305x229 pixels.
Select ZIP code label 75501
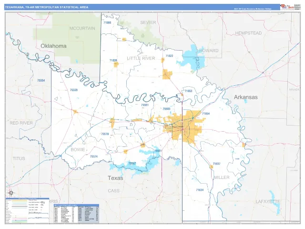(158, 151)
